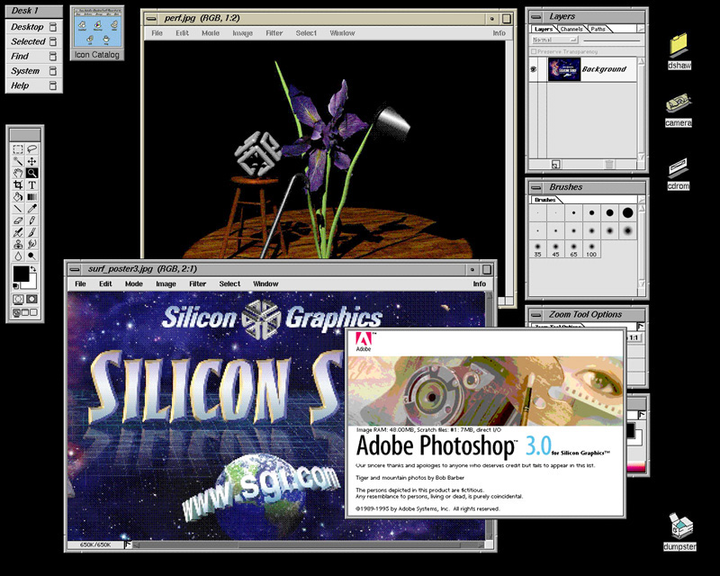Select the Zoom magnifier tool in toolbox
The height and width of the screenshot is (576, 720).
pos(32,173)
